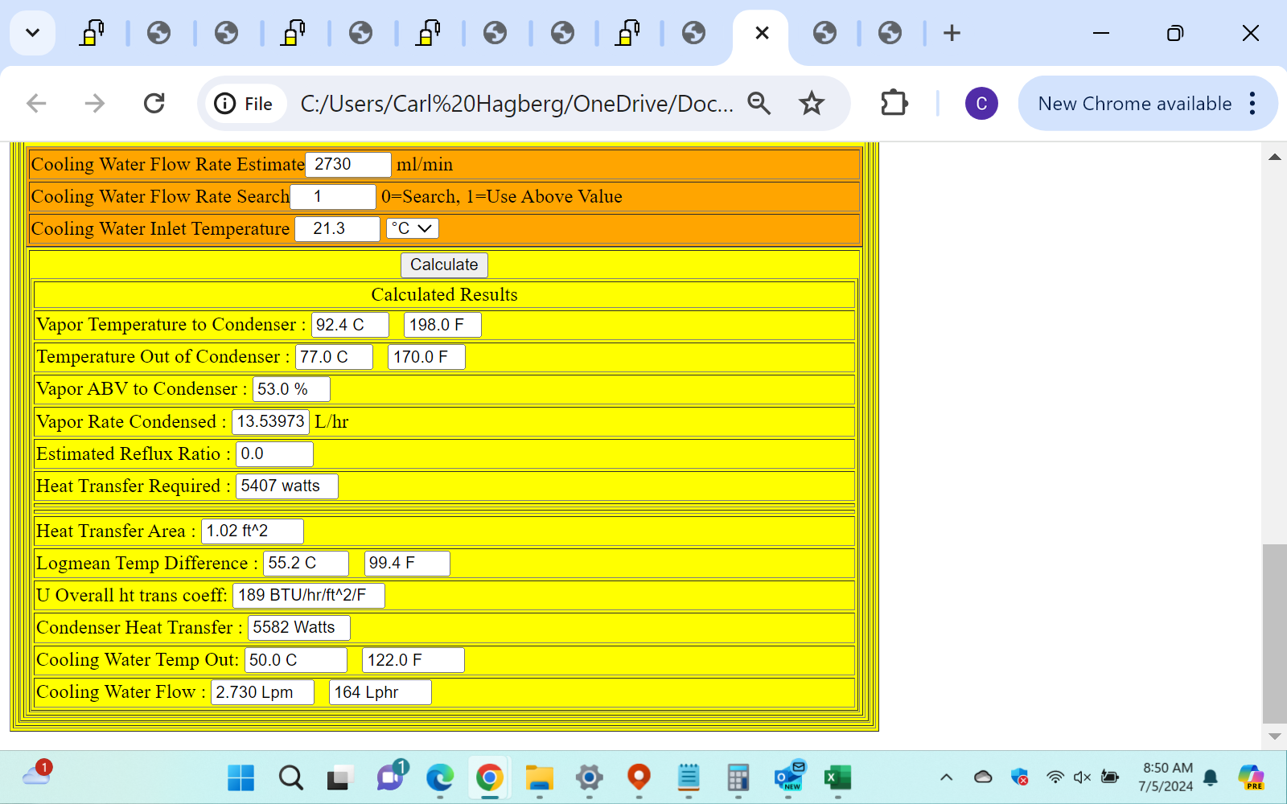Expand the system tray hidden icons chevron

pos(946,777)
